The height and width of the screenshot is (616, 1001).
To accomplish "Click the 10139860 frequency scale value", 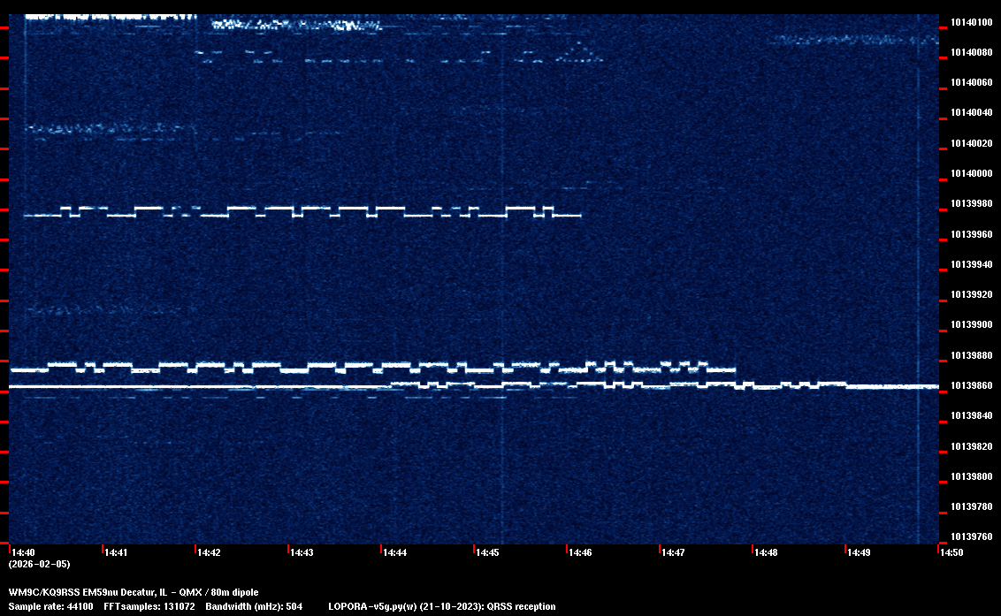I will (970, 386).
